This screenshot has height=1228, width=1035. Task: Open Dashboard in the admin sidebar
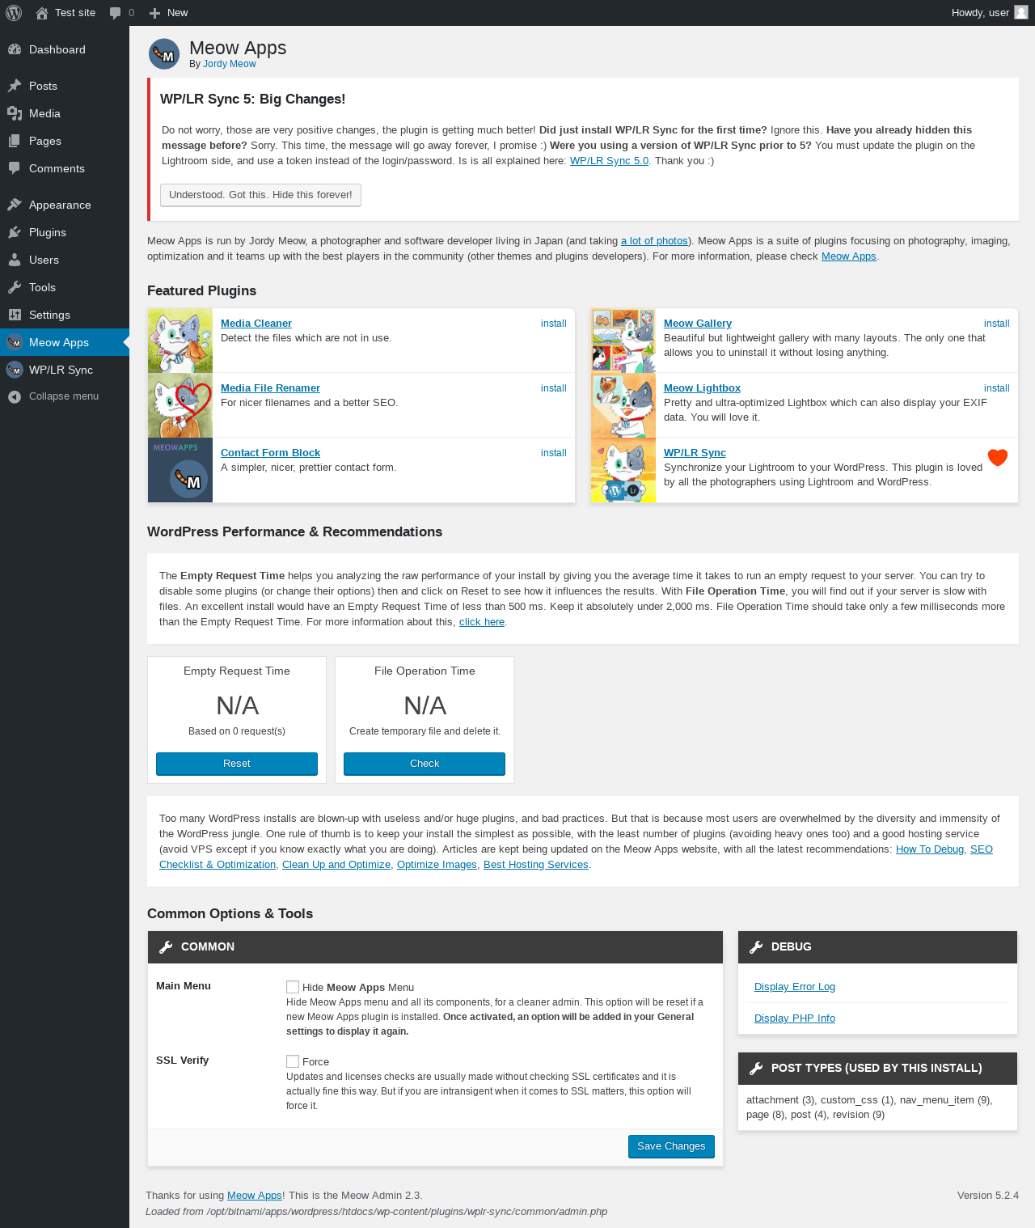pos(65,49)
